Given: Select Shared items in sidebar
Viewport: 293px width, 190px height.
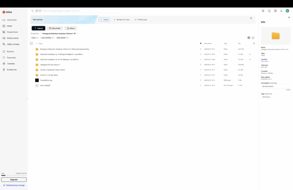Looking at the screenshot, I should [x=12, y=32].
